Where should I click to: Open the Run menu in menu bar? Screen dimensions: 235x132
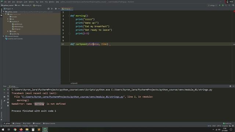[37, 2]
